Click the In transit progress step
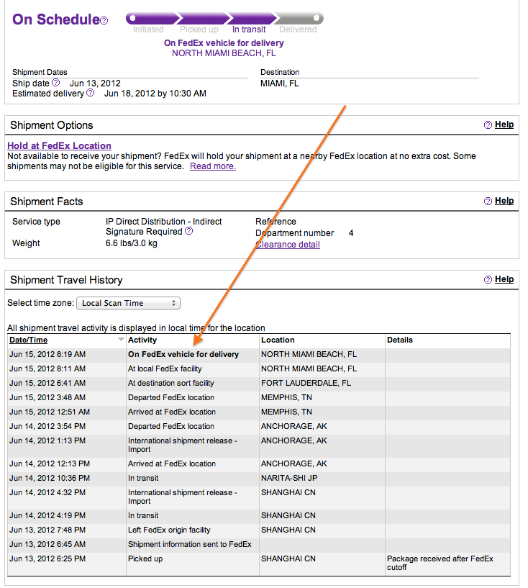The image size is (528, 588). [x=249, y=30]
